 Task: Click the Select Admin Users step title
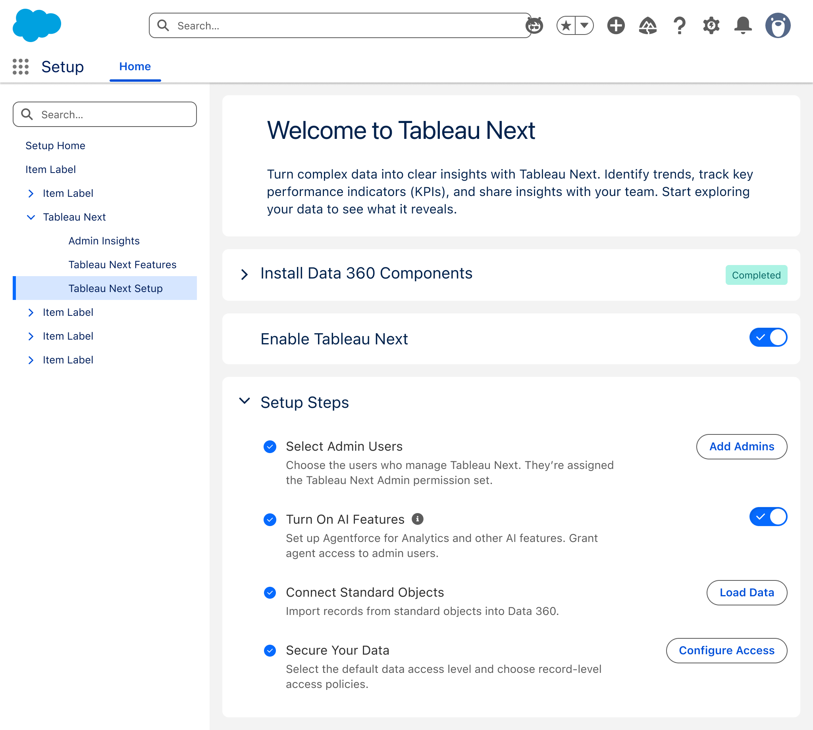(x=344, y=446)
